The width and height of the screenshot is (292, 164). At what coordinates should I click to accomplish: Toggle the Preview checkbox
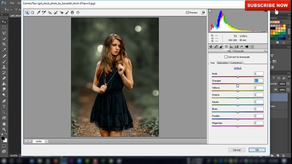188,12
